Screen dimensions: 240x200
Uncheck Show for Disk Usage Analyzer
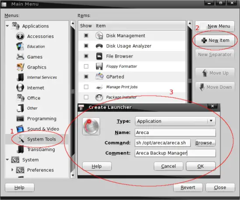pos(86,46)
